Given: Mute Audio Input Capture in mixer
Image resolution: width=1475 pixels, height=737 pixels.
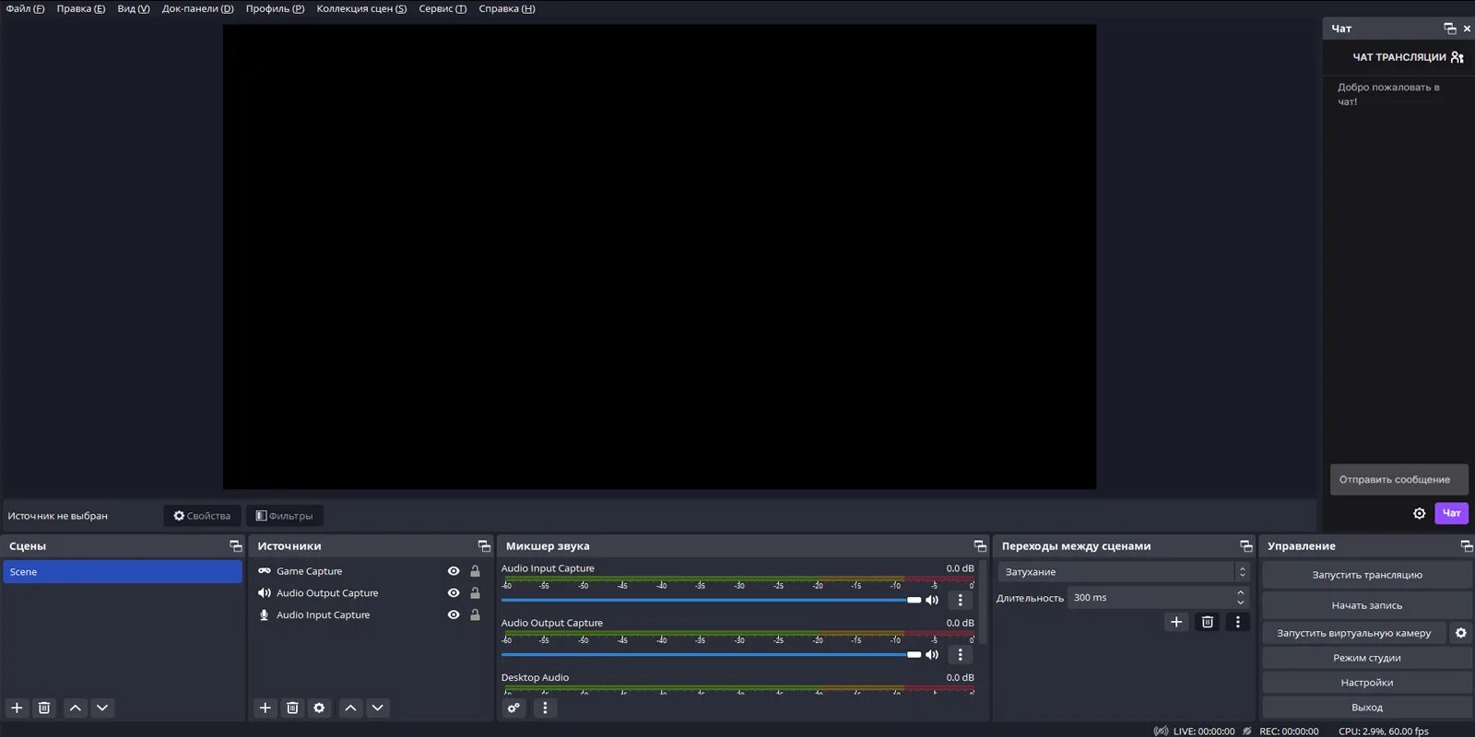Looking at the screenshot, I should click(932, 600).
